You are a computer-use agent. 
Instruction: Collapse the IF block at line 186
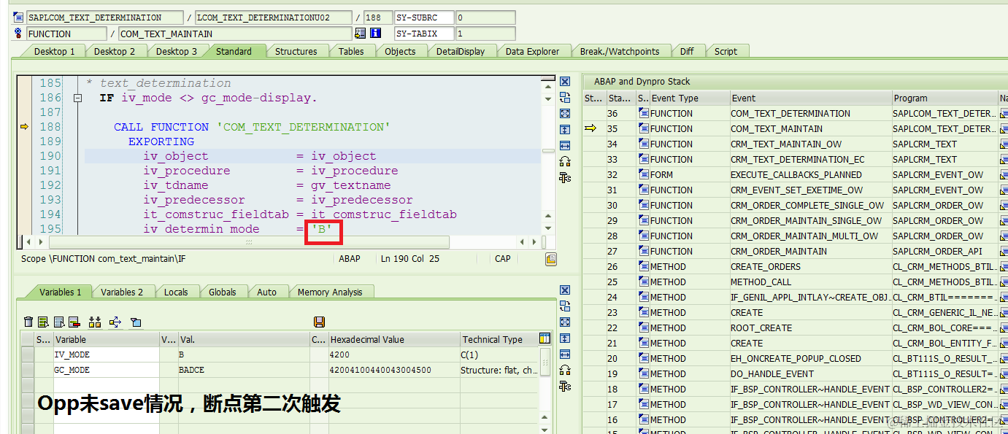77,98
